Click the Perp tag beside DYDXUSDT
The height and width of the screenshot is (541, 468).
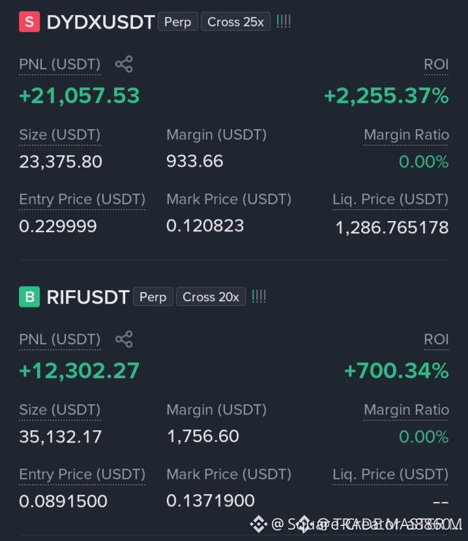pyautogui.click(x=178, y=22)
